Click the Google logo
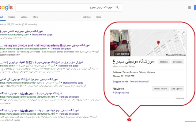Image resolution: width=196 pixels, height=122 pixels. [6, 7]
